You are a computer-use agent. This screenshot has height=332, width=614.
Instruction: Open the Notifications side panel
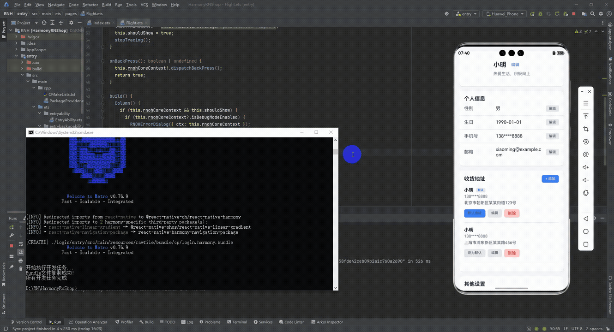coord(610,71)
